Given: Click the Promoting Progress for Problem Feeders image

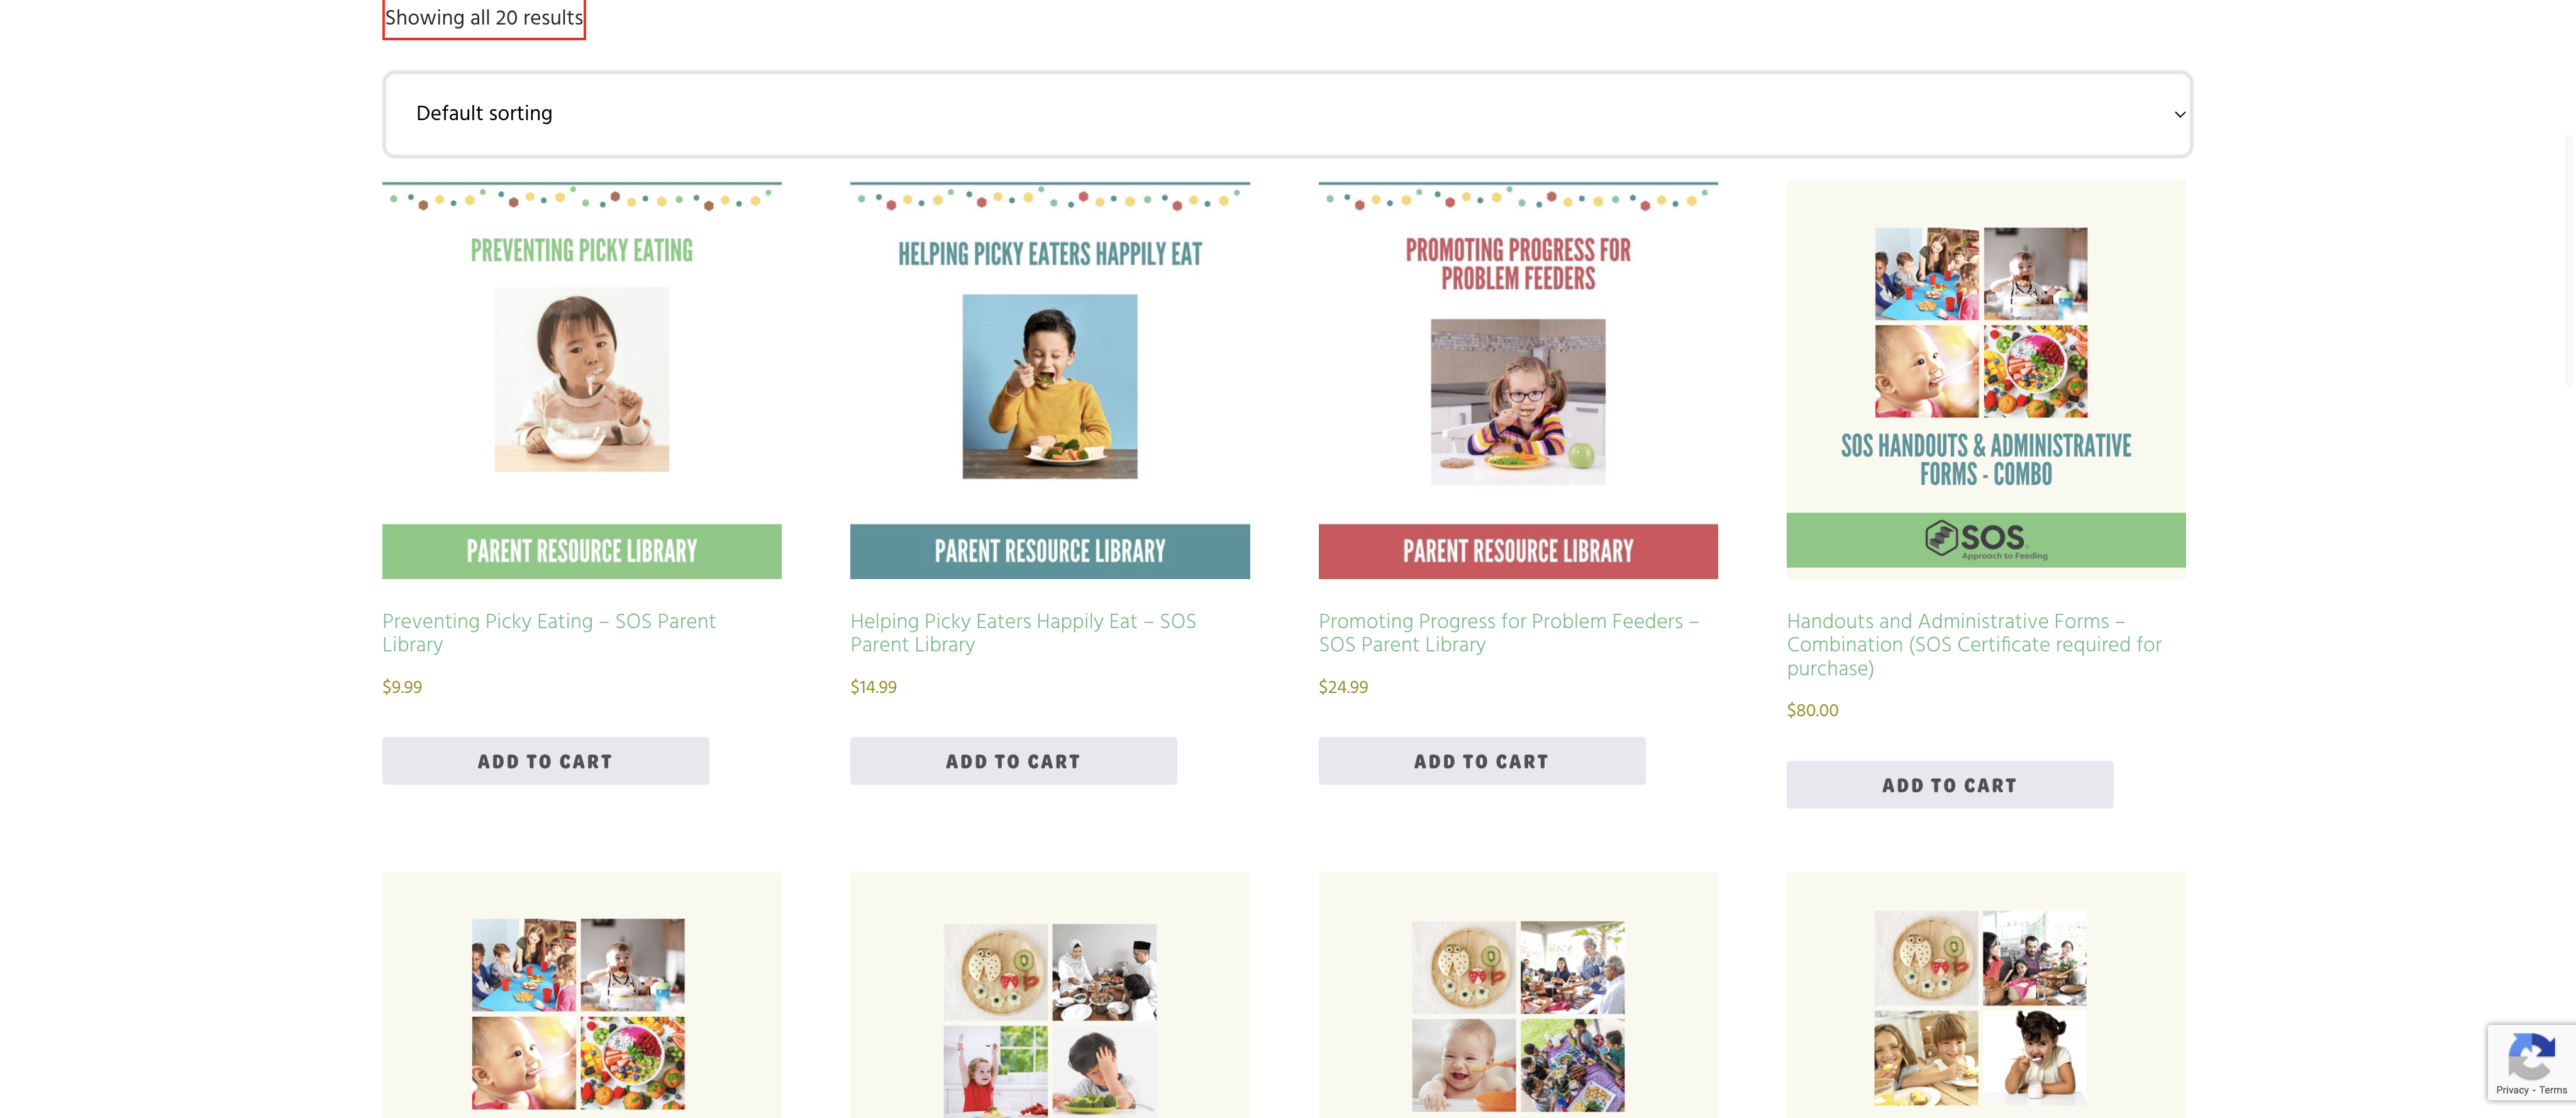Looking at the screenshot, I should click(1518, 380).
